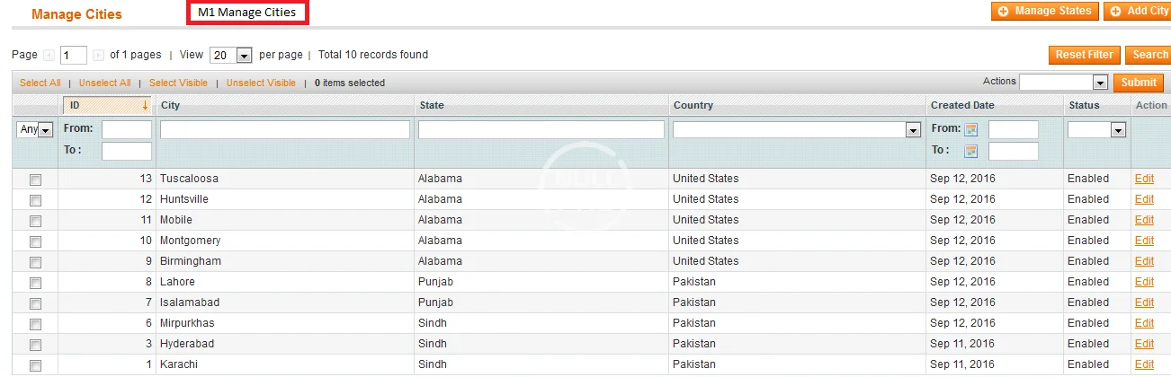The image size is (1171, 377).
Task: Go to next page arrow
Action: (98, 56)
